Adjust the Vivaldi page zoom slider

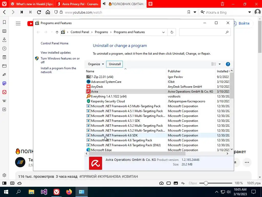click(206, 183)
